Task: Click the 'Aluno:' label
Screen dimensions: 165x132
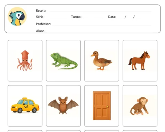Action: (x=41, y=31)
